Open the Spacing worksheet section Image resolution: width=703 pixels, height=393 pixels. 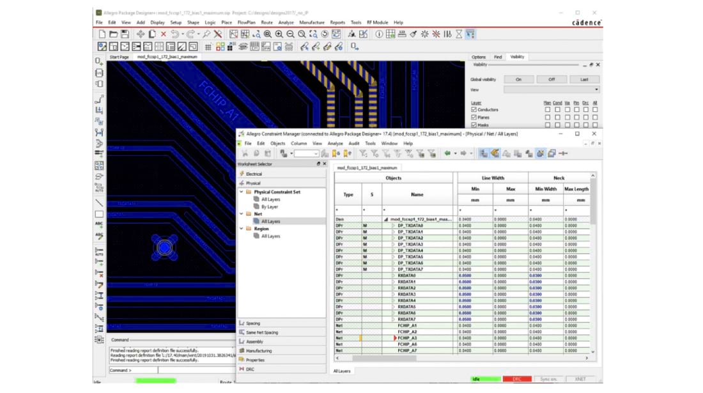tap(253, 323)
